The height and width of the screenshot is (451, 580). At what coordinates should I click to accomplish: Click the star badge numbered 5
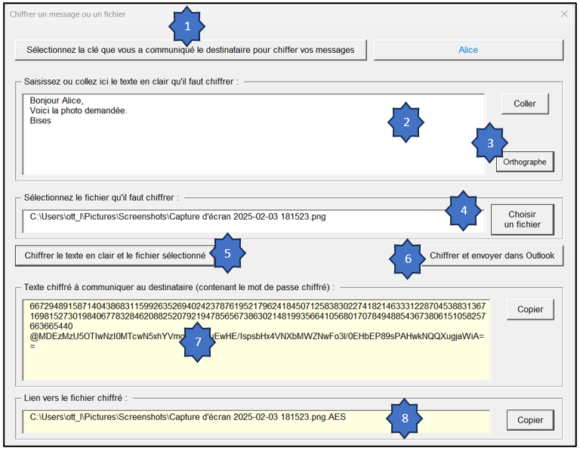click(227, 254)
